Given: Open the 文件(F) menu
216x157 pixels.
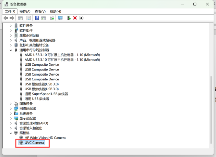Looking at the screenshot, I should [10, 11].
